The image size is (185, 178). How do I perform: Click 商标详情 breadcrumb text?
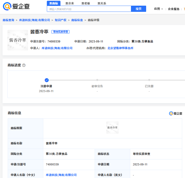tap(93, 20)
